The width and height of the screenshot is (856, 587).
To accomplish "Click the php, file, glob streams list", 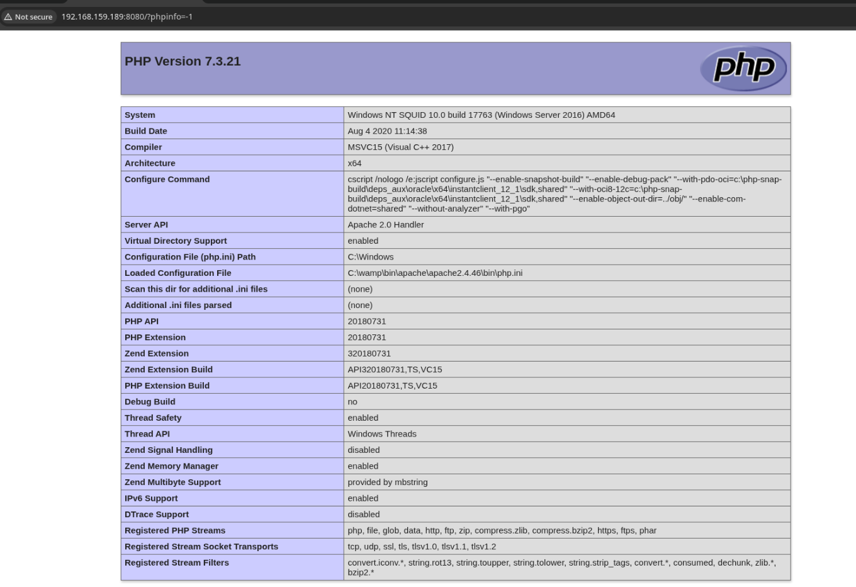I will (x=502, y=530).
